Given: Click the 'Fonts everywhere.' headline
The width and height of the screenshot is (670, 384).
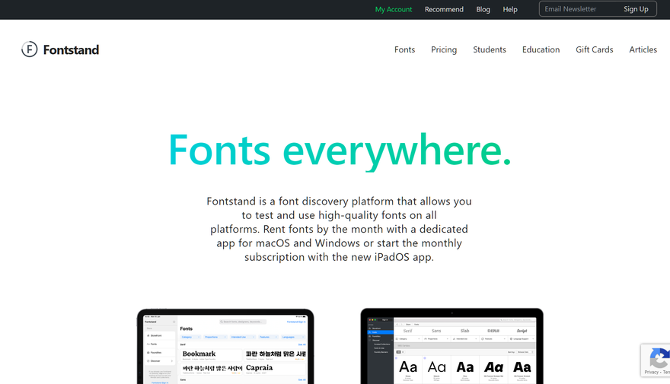Looking at the screenshot, I should click(340, 151).
